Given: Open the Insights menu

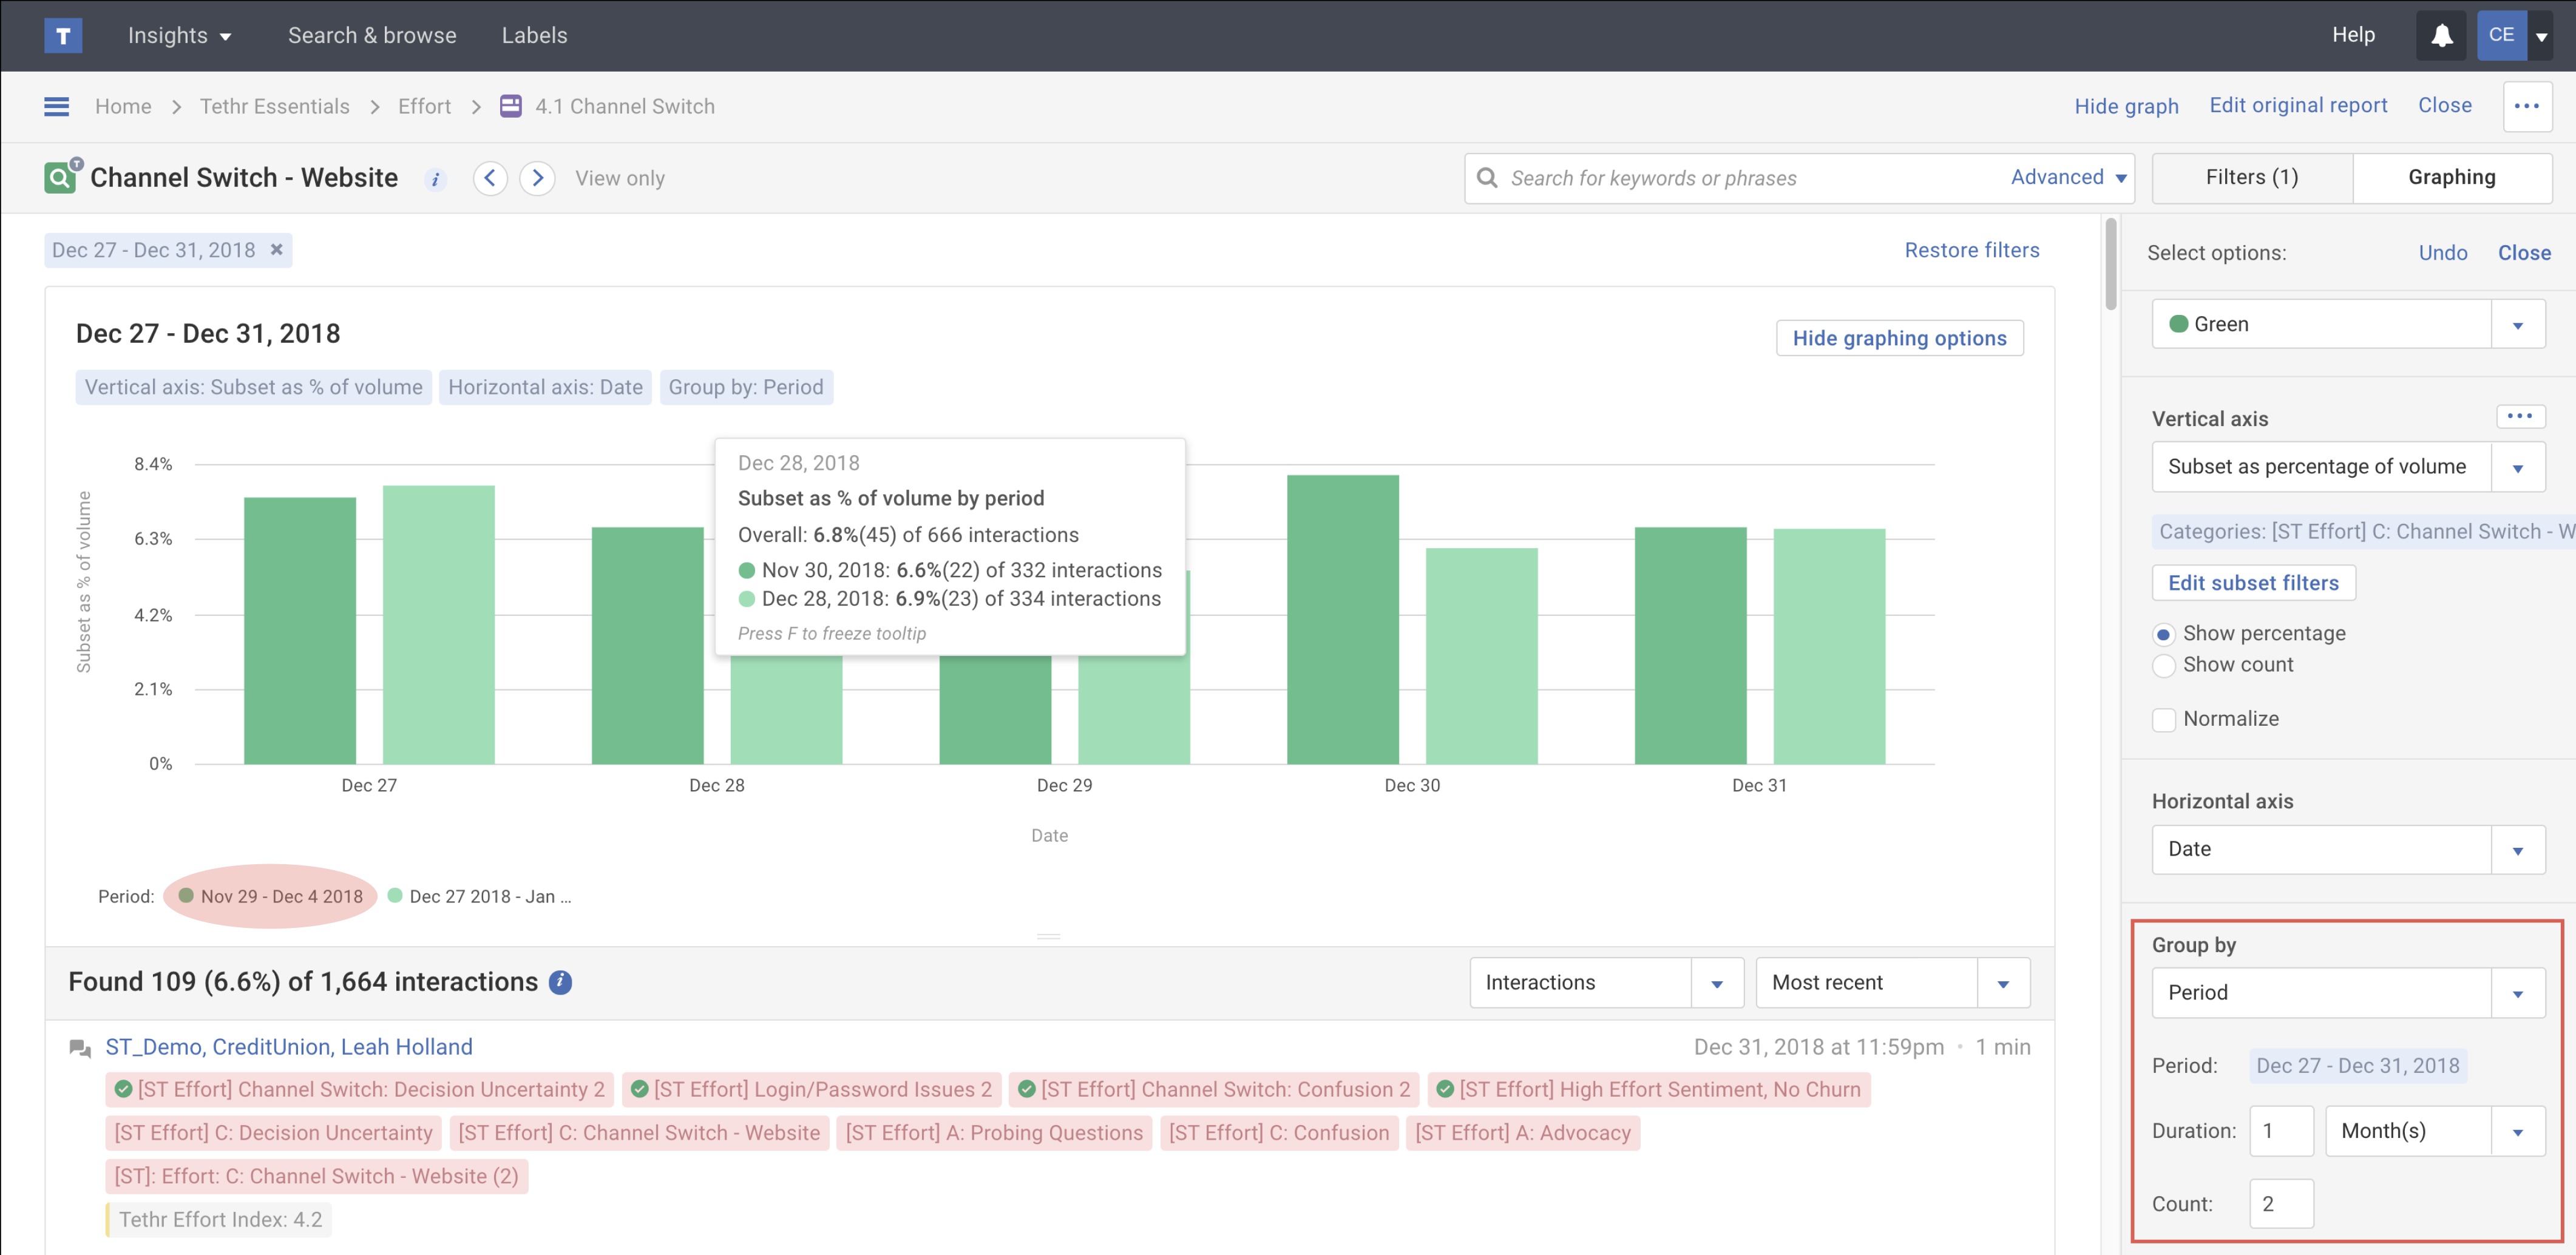Looking at the screenshot, I should point(179,36).
